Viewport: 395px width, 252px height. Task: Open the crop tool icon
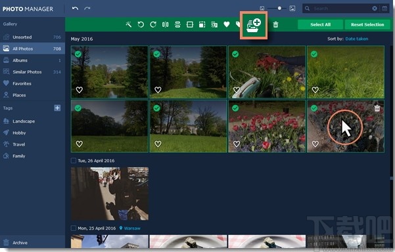pyautogui.click(x=190, y=24)
